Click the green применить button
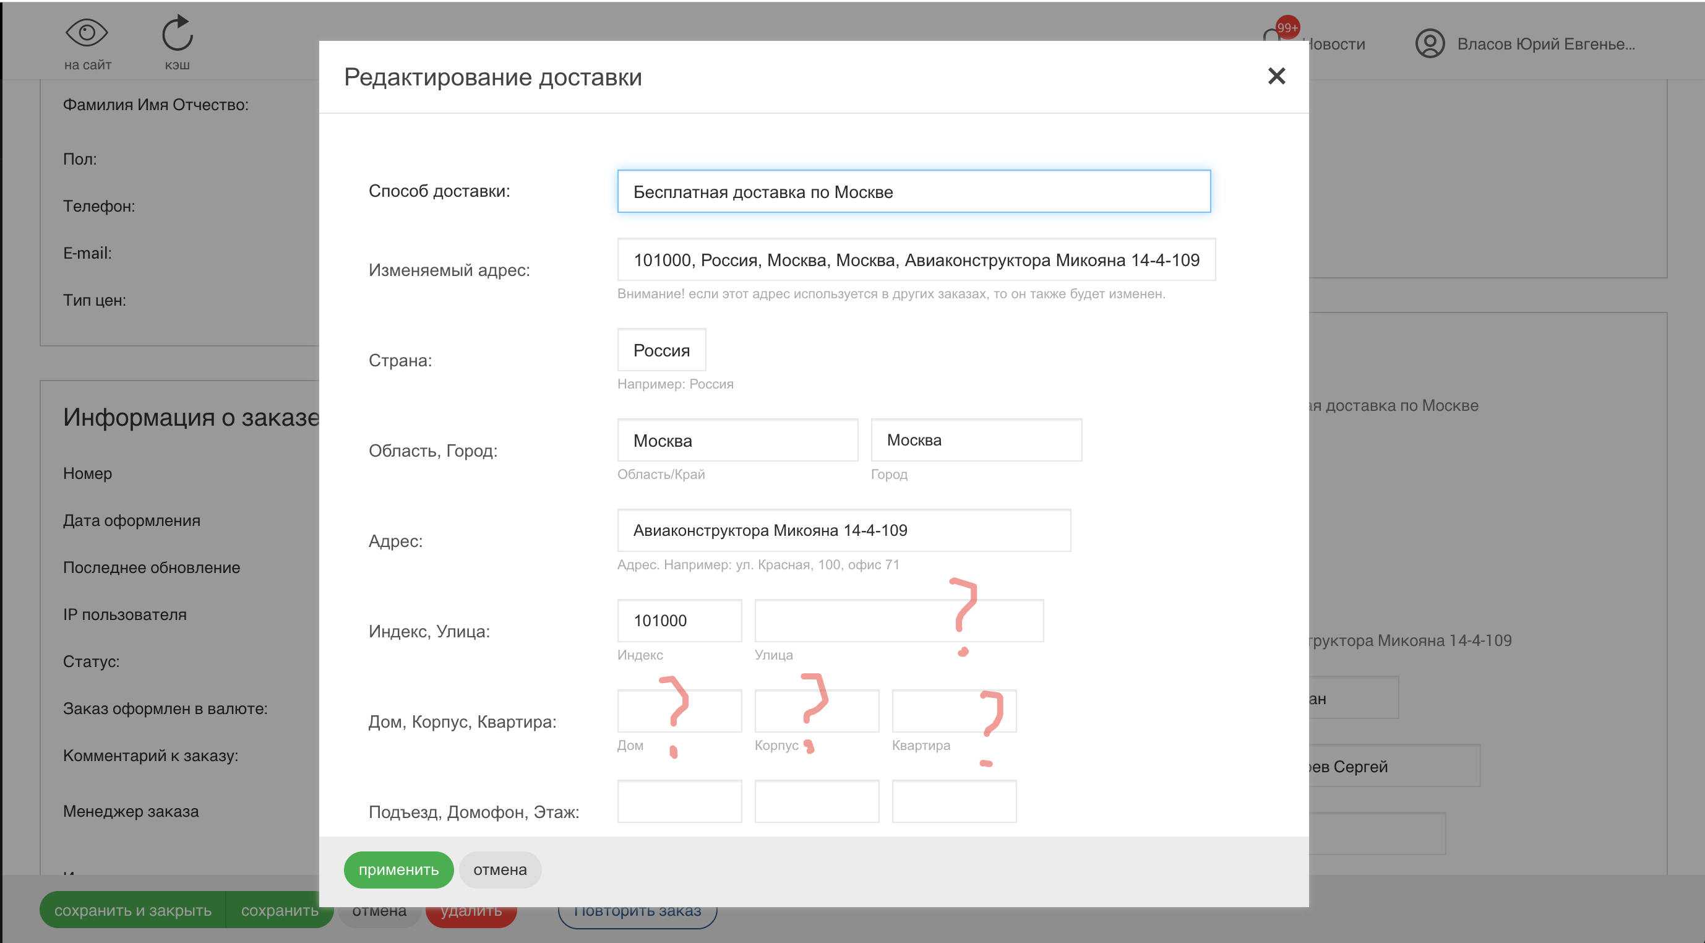This screenshot has height=943, width=1705. coord(398,869)
